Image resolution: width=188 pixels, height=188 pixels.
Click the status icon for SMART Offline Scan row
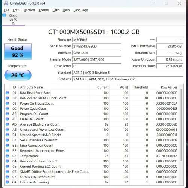pos(7,172)
